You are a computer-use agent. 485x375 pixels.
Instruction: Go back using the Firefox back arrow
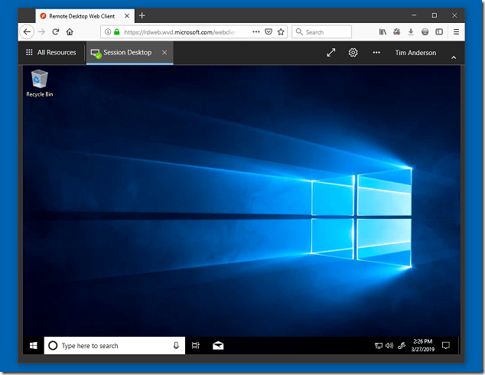[27, 32]
